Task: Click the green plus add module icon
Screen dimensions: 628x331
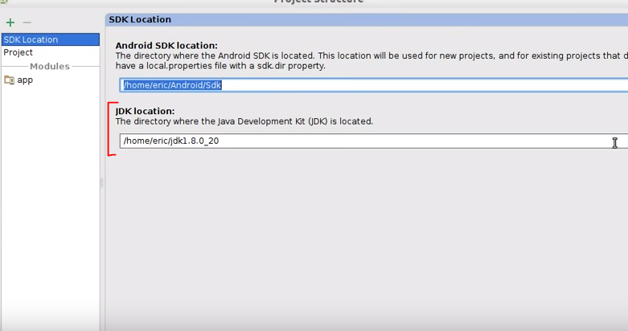Action: 10,22
